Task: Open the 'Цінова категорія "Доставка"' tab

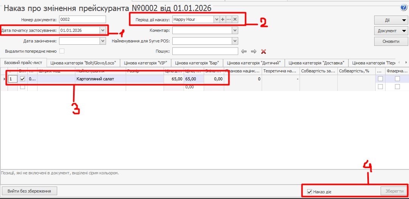Action: click(x=316, y=63)
